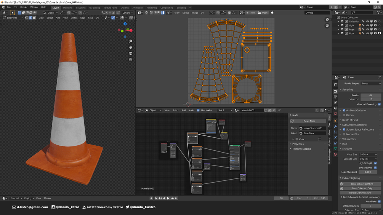The image size is (383, 215).
Task: Open the Mesh menu in 3D viewport
Action: point(65,18)
